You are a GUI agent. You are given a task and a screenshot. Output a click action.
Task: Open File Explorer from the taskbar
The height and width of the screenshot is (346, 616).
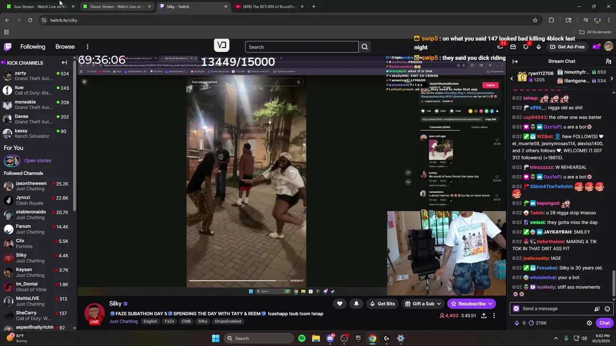tap(316, 338)
